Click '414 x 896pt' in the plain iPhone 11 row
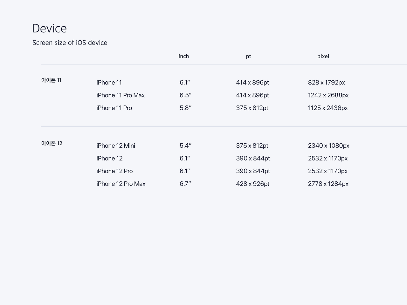 point(252,83)
